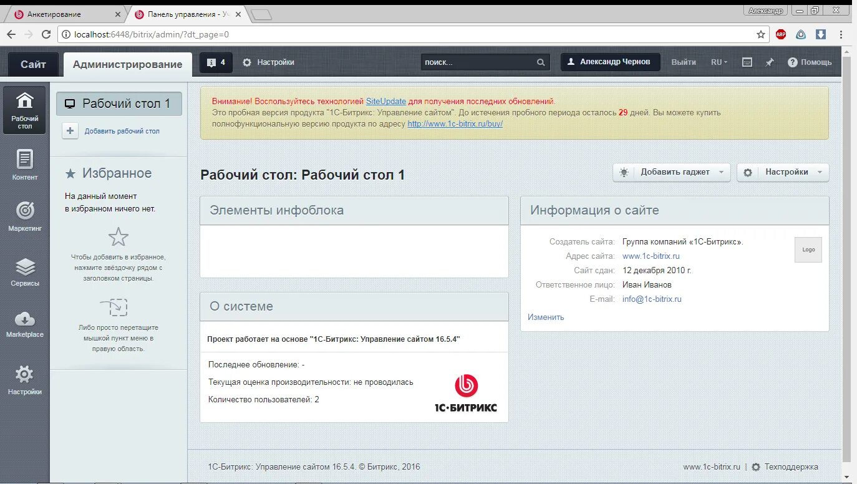The image size is (857, 484).
Task: Open the Маркетинг sidebar section
Action: click(24, 216)
